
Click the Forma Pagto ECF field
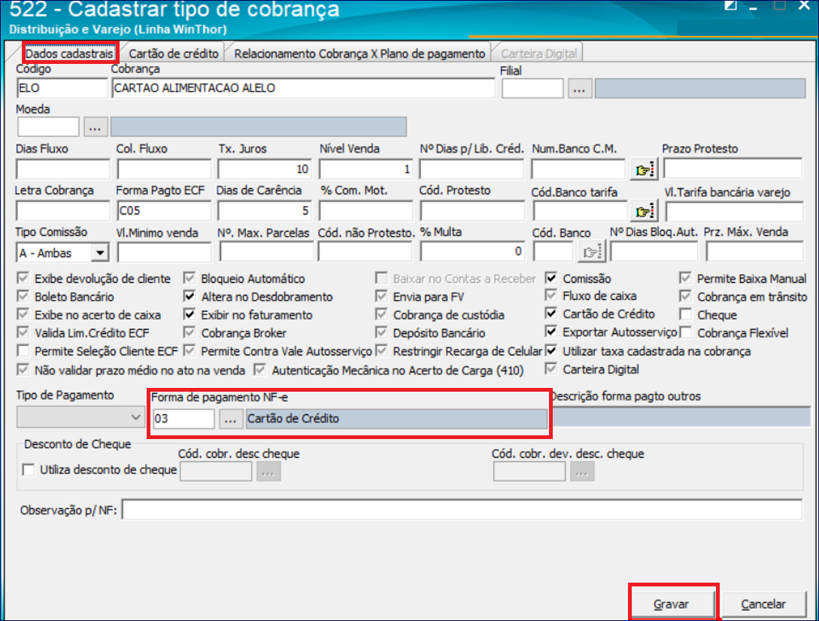tap(164, 211)
